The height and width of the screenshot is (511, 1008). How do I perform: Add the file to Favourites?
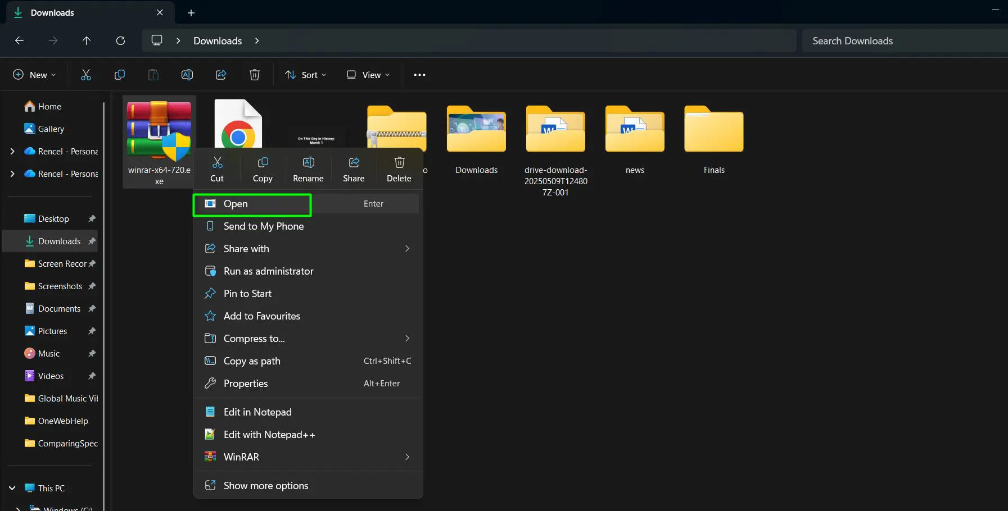point(261,316)
